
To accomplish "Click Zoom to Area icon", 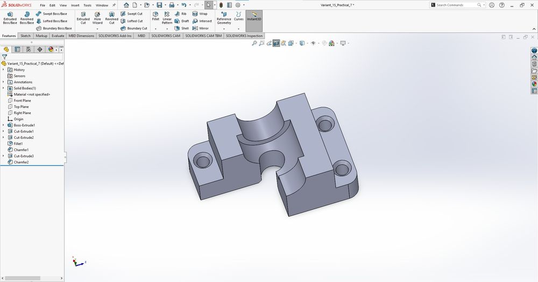I will point(261,43).
